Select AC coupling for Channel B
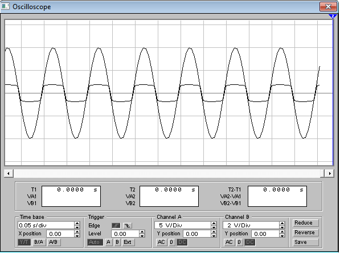The height and width of the screenshot is (253, 340). [229, 242]
